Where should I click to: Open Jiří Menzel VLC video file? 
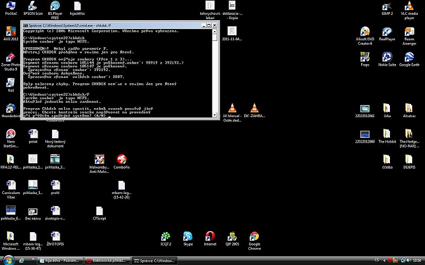(232, 112)
